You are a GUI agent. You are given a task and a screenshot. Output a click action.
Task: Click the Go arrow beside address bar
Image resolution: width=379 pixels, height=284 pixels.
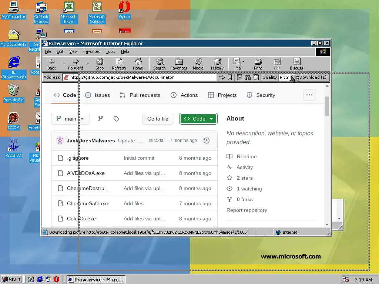coord(222,77)
